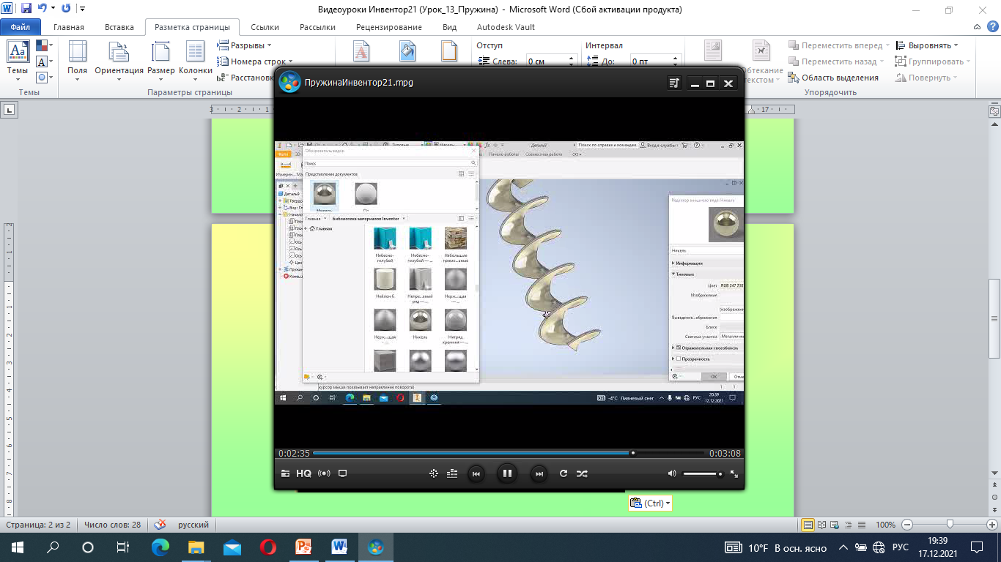Viewport: 1001px width, 562px height.
Task: Click the 100% zoom level
Action: click(885, 525)
